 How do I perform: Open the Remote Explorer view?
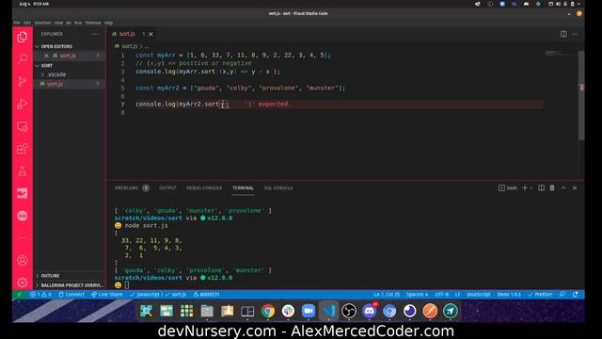[23, 126]
